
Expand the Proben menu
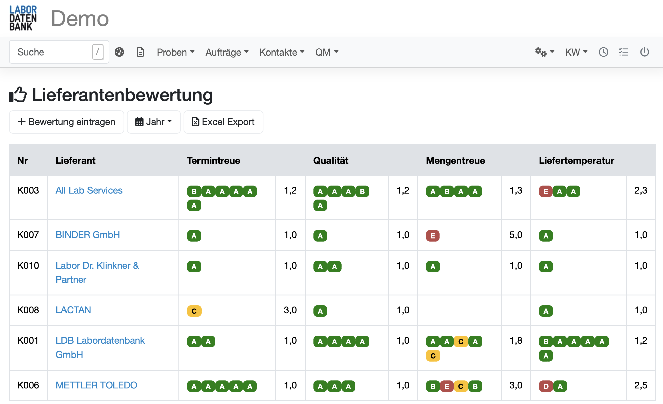(175, 52)
